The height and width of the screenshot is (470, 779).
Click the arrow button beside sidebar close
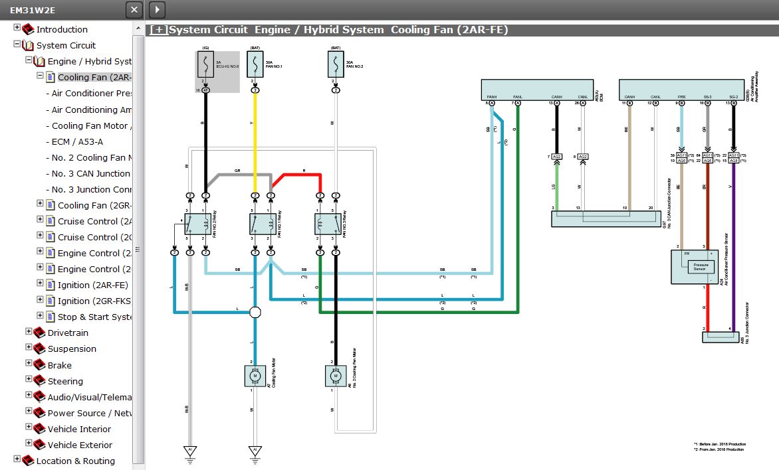[x=157, y=9]
